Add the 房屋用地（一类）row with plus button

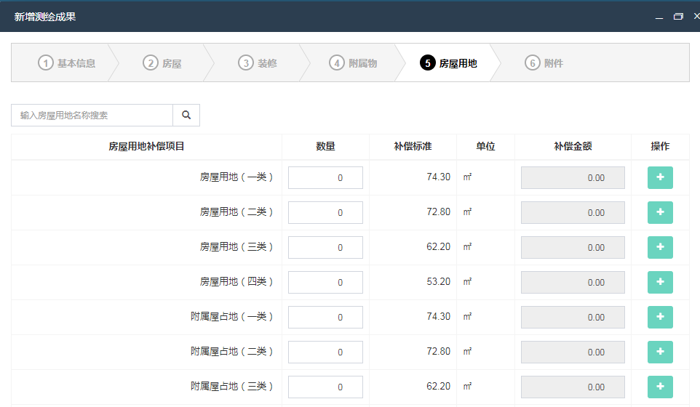coord(660,177)
